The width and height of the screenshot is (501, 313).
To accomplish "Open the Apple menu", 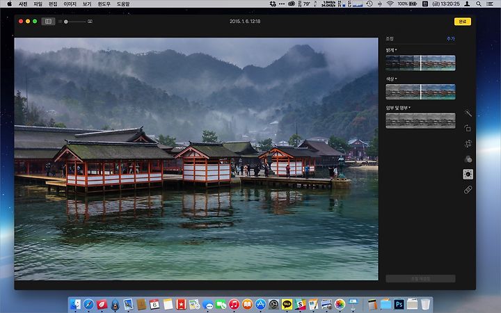I will 9,4.
